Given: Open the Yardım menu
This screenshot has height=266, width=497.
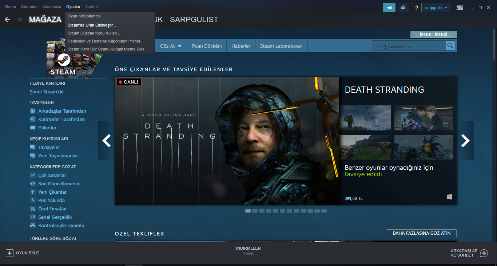Looking at the screenshot, I should (x=91, y=7).
